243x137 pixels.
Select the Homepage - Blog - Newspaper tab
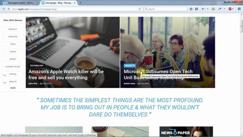click(x=58, y=3)
